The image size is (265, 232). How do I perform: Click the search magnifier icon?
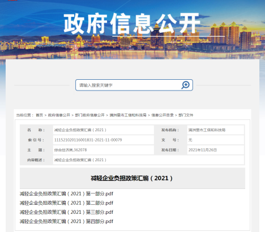(x=185, y=85)
